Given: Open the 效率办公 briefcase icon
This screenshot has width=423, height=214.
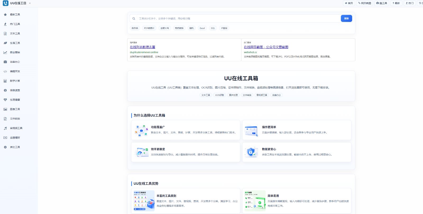Looking at the screenshot, I should click(5, 62).
